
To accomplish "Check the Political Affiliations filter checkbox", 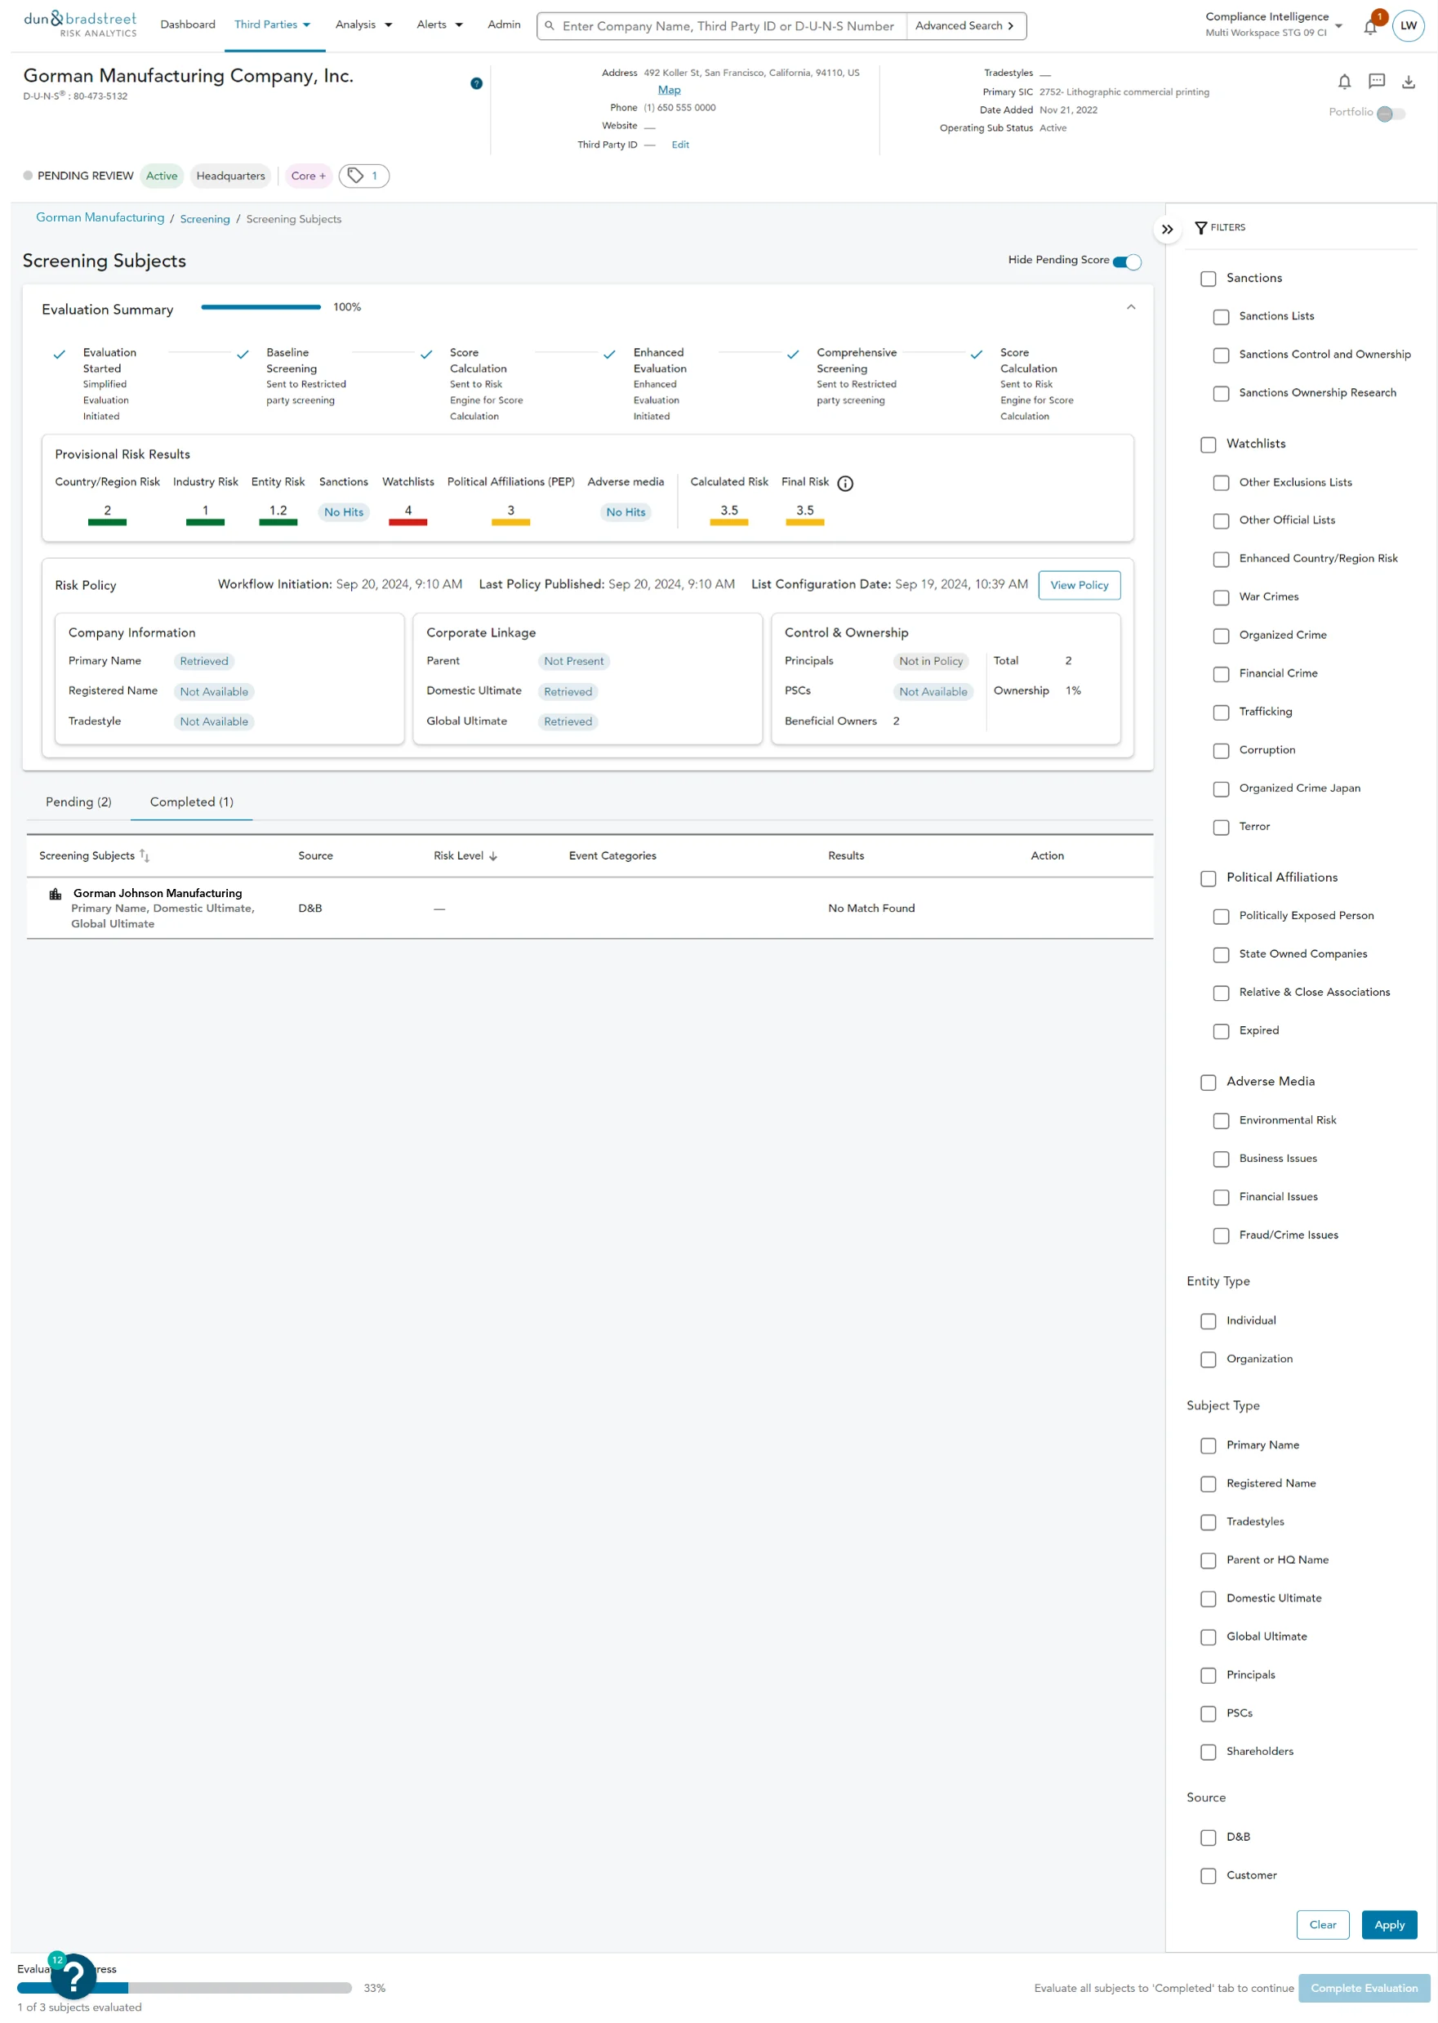I will tap(1208, 878).
